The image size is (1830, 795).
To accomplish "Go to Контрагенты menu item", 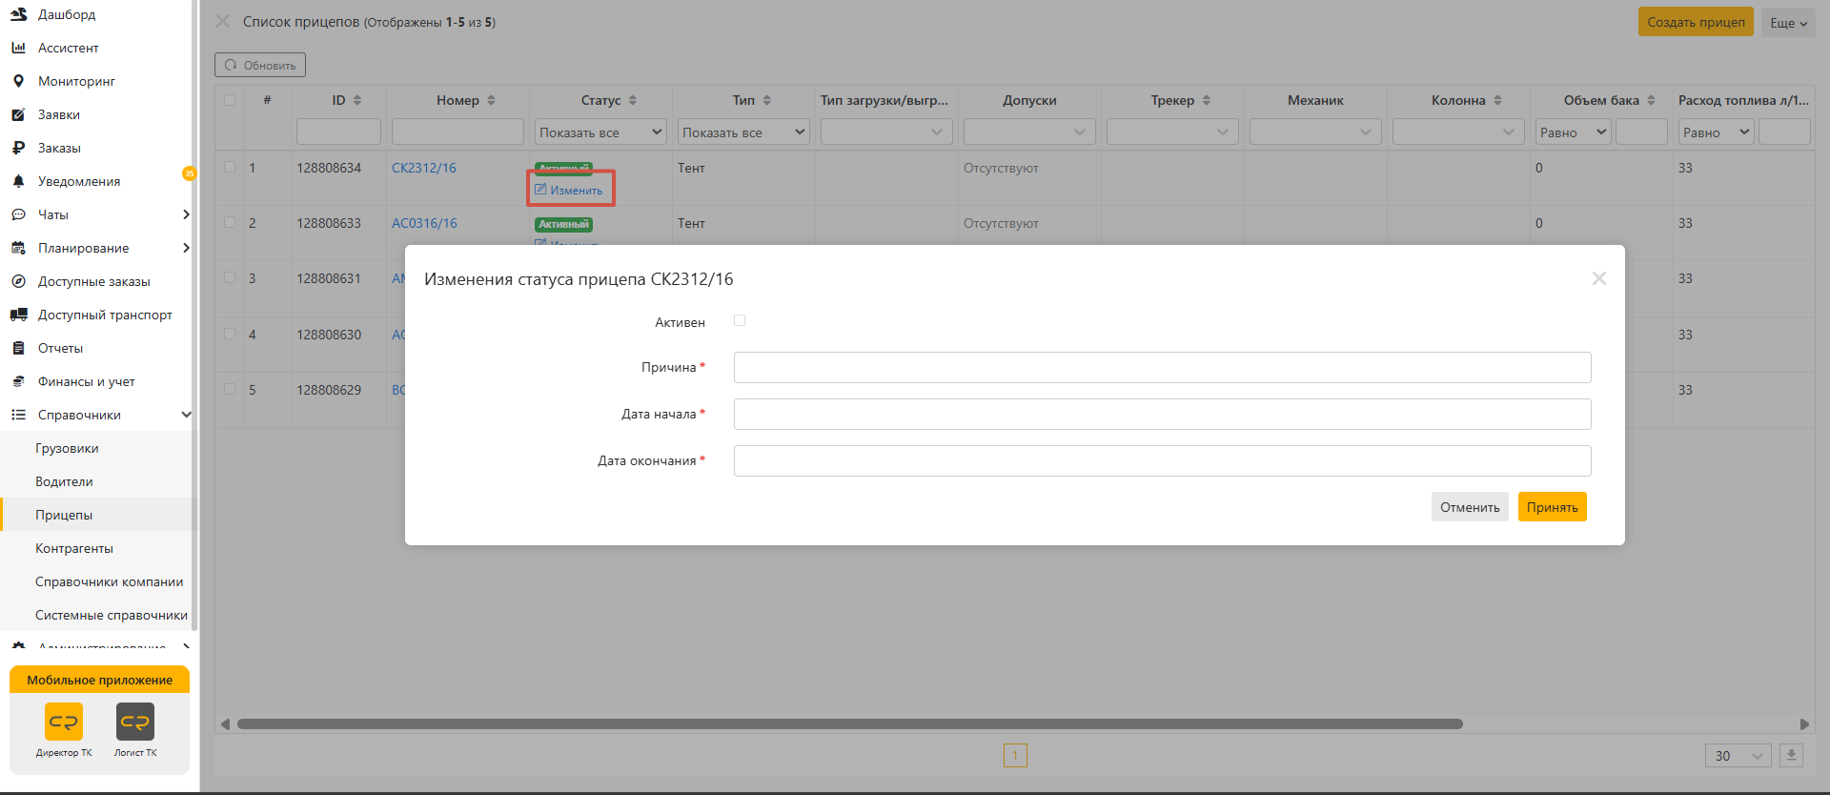I will [x=74, y=548].
